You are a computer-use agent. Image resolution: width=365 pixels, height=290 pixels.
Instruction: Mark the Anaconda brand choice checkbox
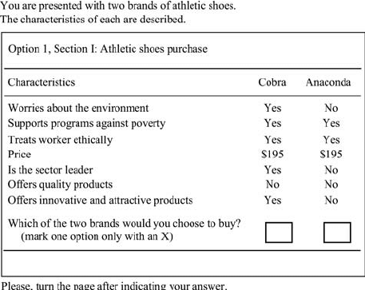coord(337,232)
